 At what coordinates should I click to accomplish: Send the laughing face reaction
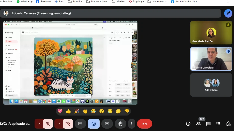93,111
